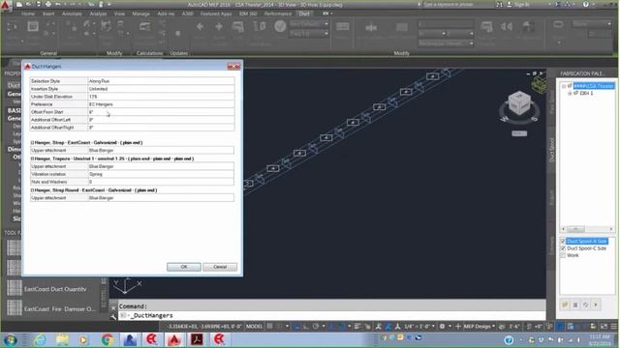Collapse the Hanger, Trapeze - Unistrut section
The height and width of the screenshot is (348, 620).
click(x=32, y=159)
